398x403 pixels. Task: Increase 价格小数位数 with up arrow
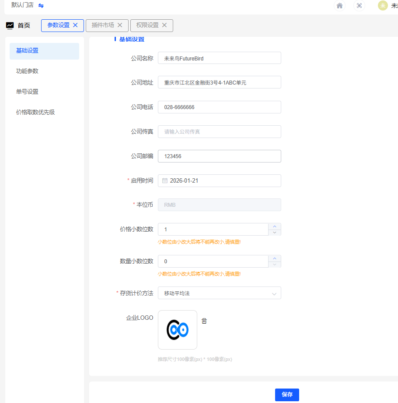coord(274,226)
